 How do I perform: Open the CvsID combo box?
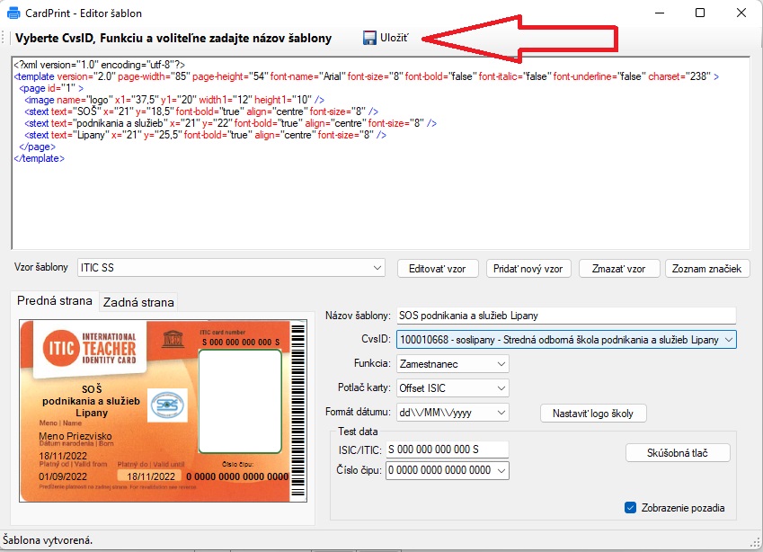point(727,339)
